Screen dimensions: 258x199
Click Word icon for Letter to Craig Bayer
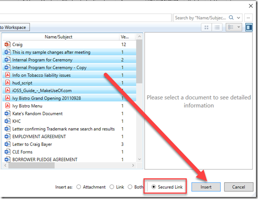[7, 144]
